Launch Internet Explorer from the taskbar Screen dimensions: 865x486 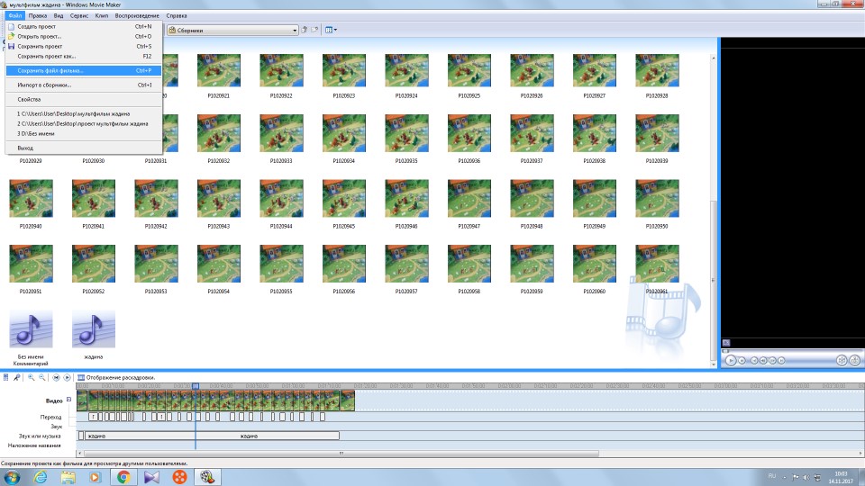click(x=41, y=477)
